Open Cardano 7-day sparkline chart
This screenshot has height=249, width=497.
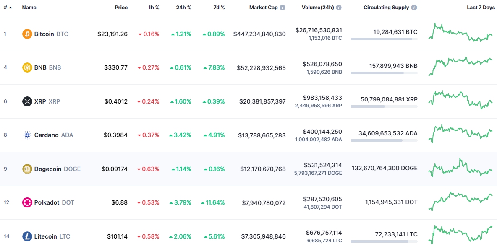[x=460, y=134]
